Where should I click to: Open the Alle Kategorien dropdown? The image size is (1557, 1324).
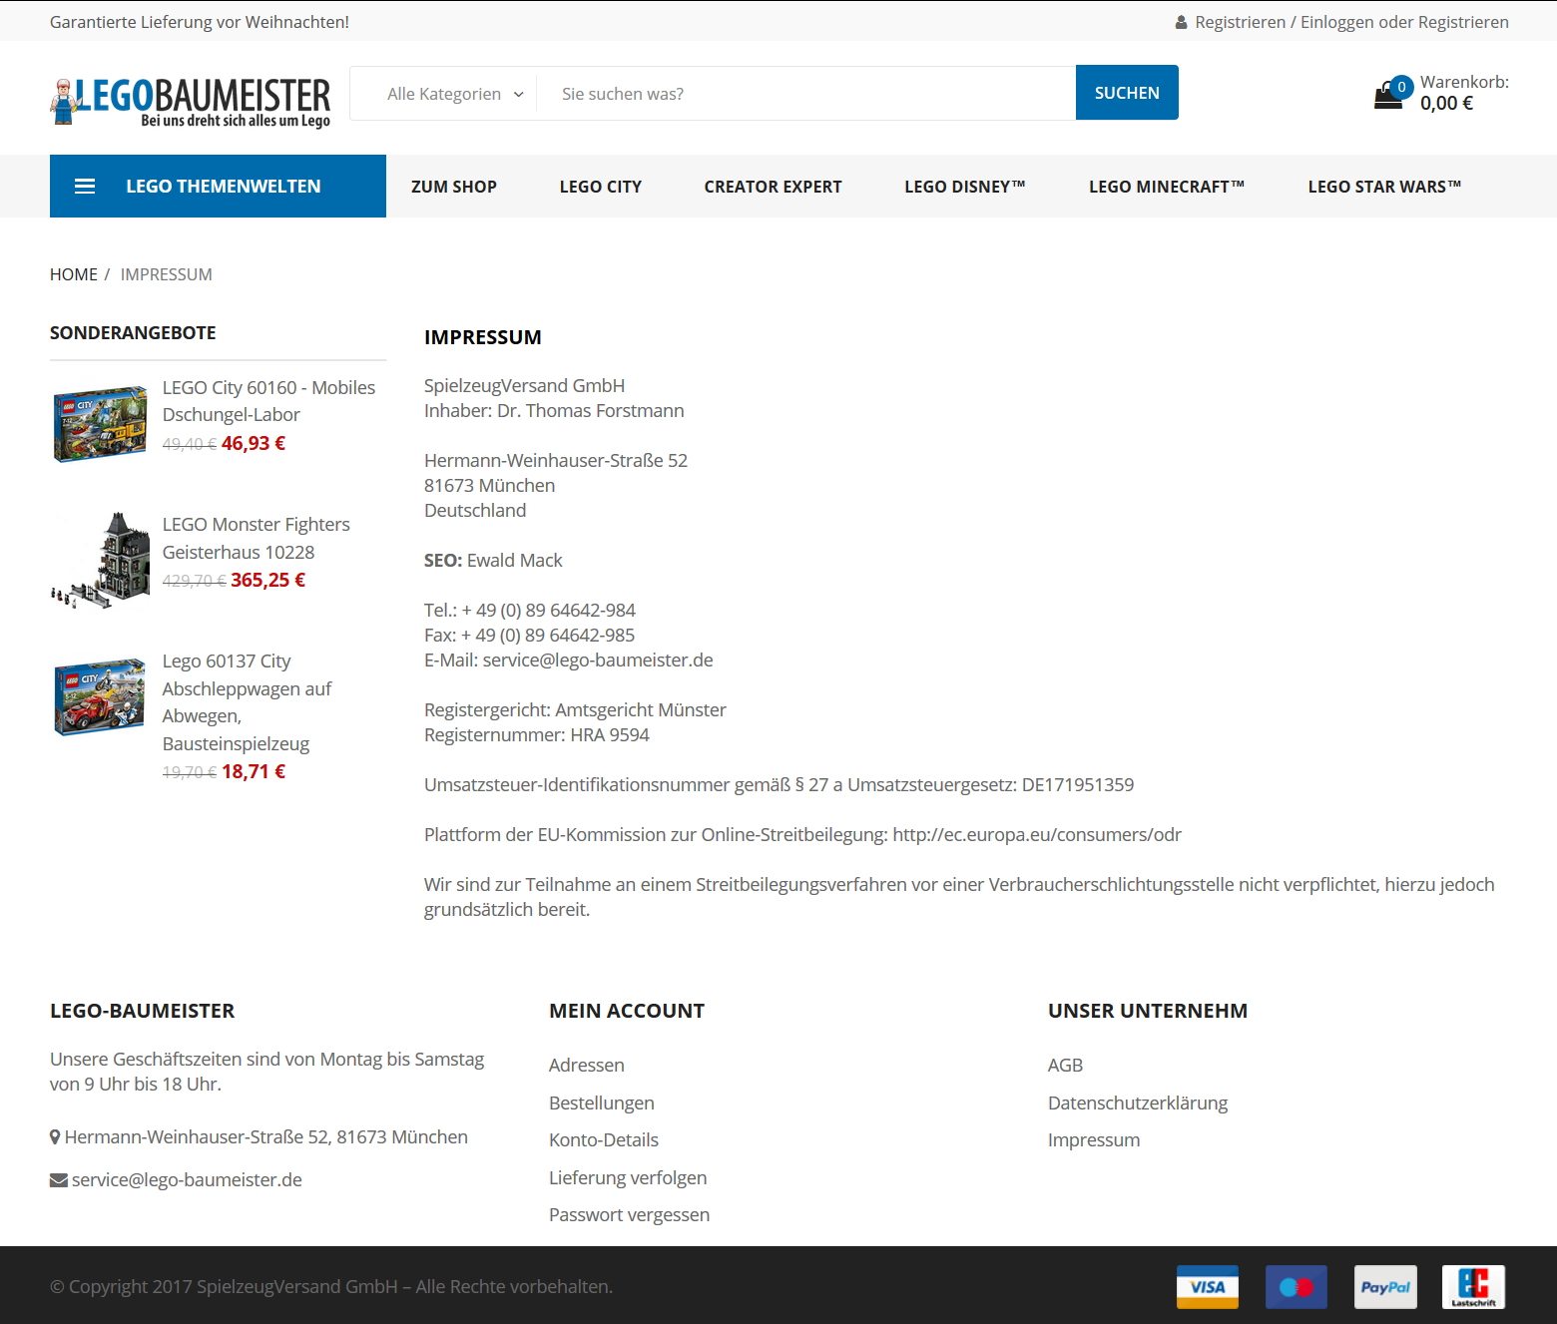tap(455, 94)
